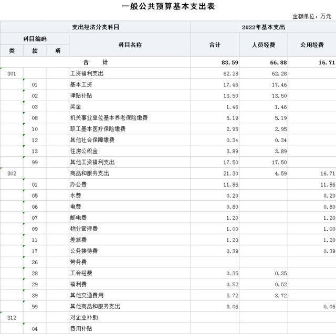Select the cell with code 302
This screenshot has width=336, height=334.
(x=12, y=173)
